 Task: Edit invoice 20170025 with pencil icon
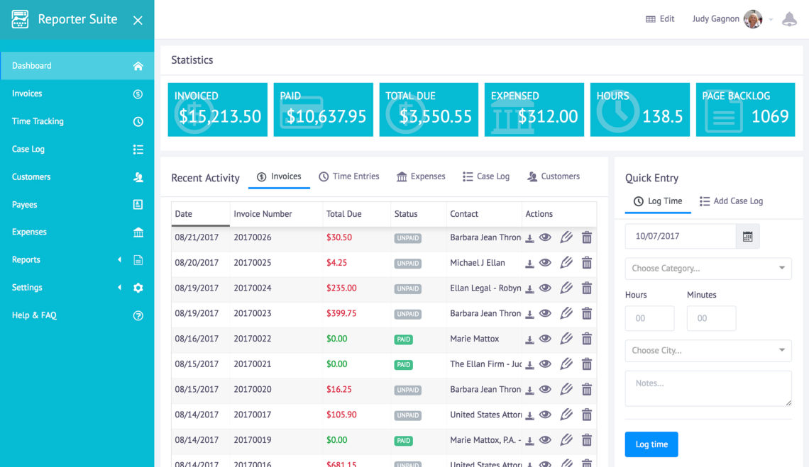[x=566, y=263]
